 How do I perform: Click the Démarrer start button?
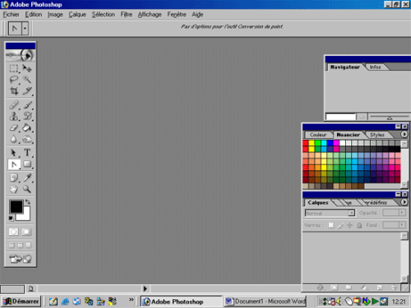pyautogui.click(x=21, y=301)
